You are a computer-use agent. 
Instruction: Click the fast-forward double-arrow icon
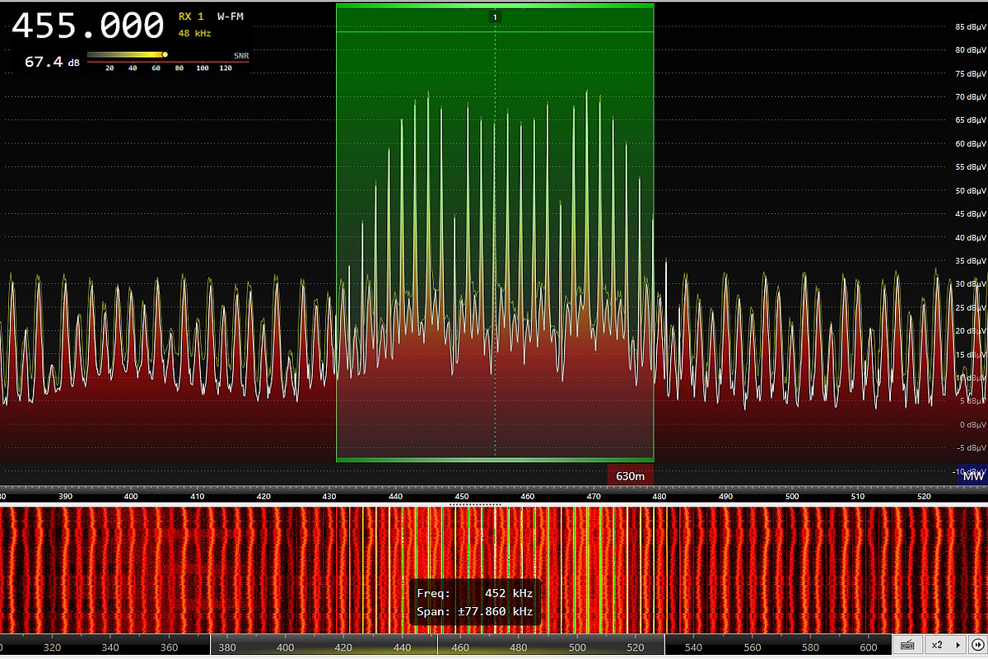click(977, 644)
